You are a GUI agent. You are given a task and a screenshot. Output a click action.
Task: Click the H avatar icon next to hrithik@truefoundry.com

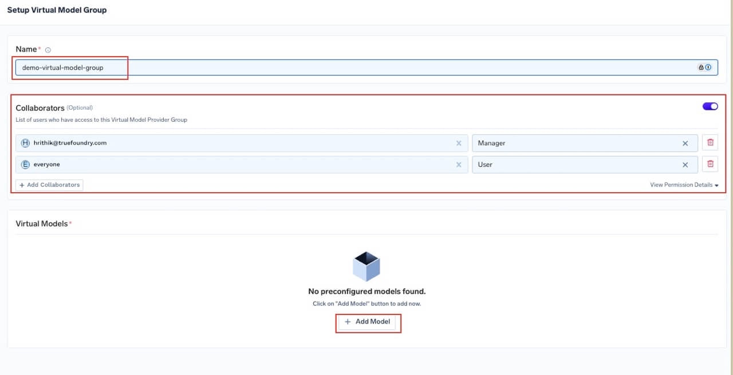tap(25, 142)
